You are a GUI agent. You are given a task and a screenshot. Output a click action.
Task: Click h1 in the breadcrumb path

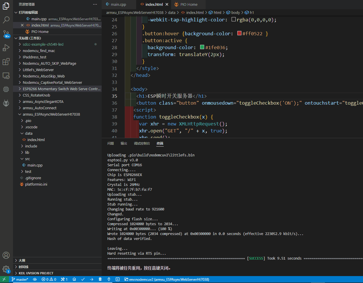click(x=250, y=12)
